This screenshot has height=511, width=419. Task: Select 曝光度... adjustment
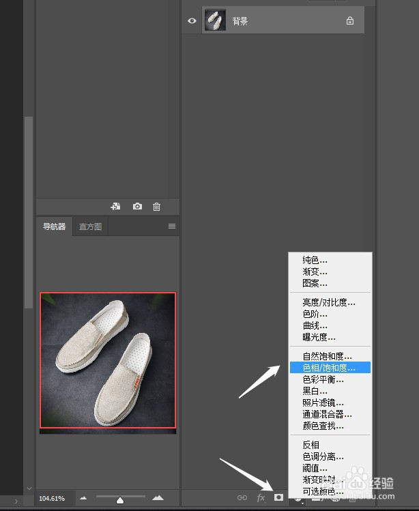(x=330, y=337)
